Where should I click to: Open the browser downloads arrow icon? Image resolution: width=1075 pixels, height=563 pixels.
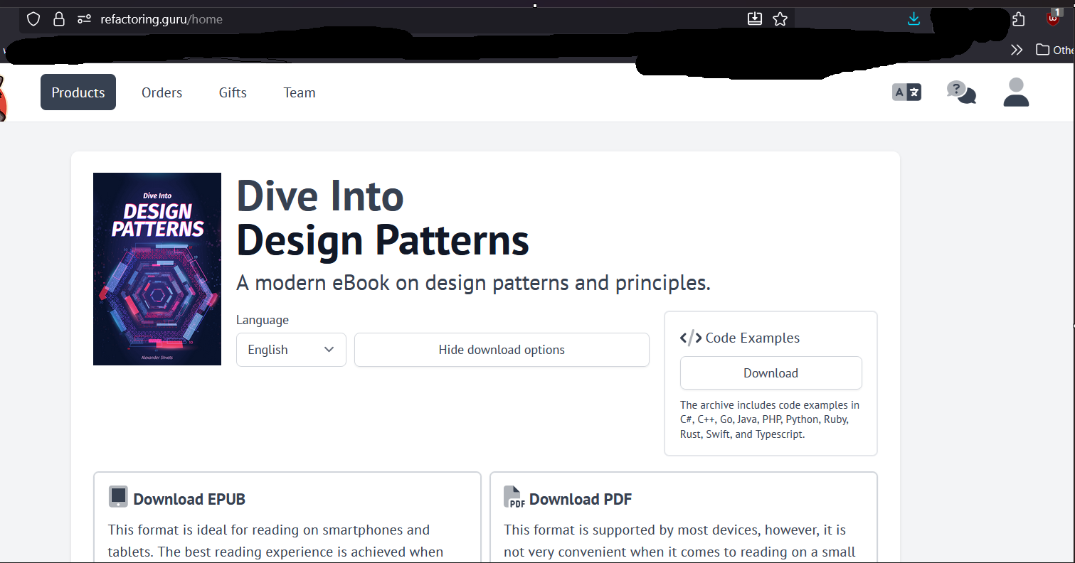tap(914, 19)
